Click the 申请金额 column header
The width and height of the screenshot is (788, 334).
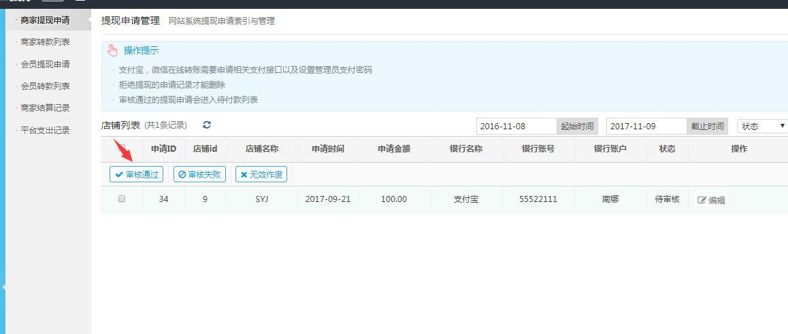[x=394, y=149]
